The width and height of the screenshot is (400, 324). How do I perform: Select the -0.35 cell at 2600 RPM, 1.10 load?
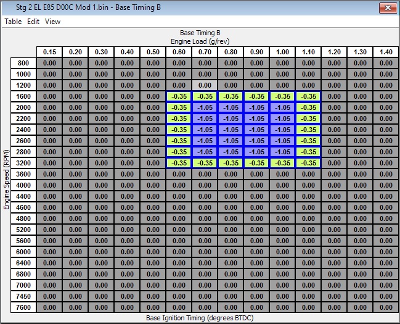tap(308, 141)
